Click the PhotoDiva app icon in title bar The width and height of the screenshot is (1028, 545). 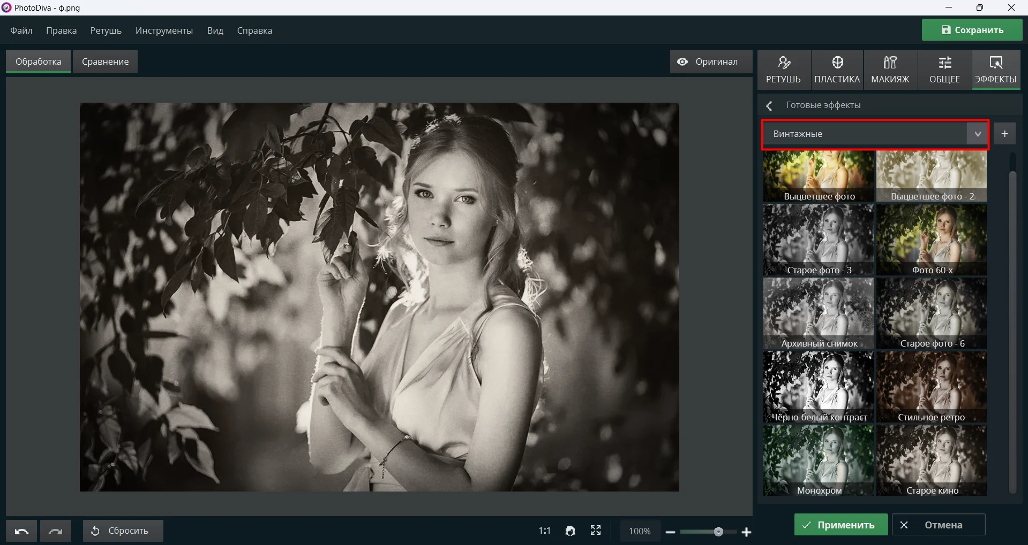(x=6, y=7)
